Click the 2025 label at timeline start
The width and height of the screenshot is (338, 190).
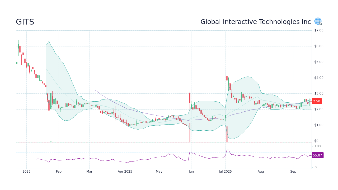point(26,171)
